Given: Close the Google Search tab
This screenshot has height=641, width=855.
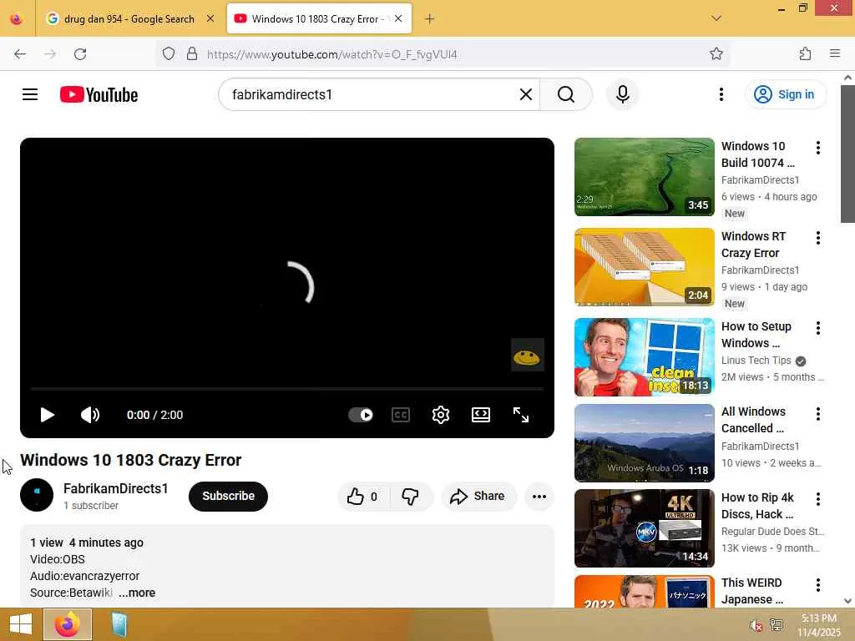Looking at the screenshot, I should [210, 18].
